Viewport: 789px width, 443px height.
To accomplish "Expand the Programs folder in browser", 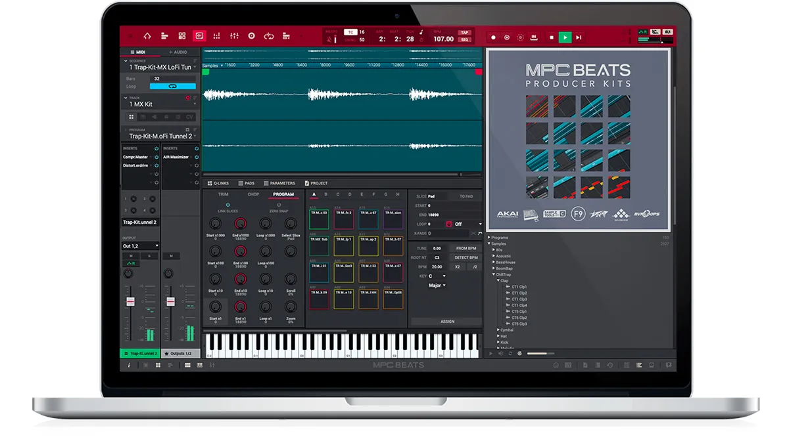I will click(x=489, y=238).
